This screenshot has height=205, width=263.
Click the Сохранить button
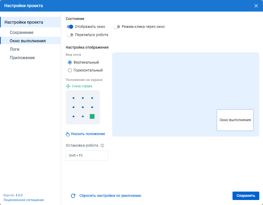tap(246, 196)
